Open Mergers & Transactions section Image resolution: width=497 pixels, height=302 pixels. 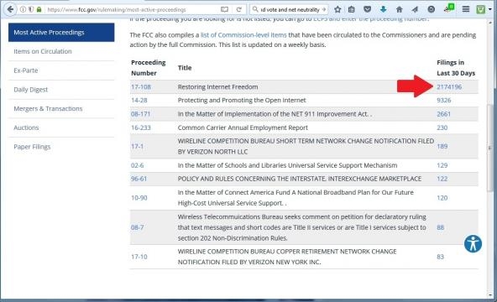pyautogui.click(x=48, y=108)
